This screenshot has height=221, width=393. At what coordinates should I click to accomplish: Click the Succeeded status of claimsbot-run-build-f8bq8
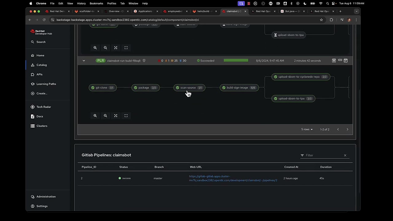coord(206,61)
